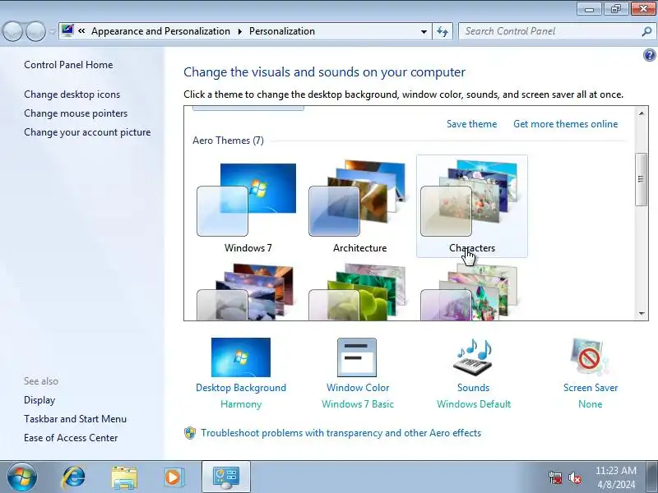Image resolution: width=658 pixels, height=493 pixels.
Task: Click the Sounds keyboard notes icon
Action: coord(474,357)
